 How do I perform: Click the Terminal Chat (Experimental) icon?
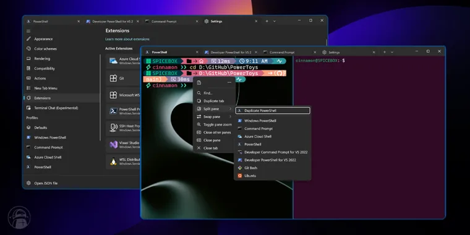pos(28,108)
